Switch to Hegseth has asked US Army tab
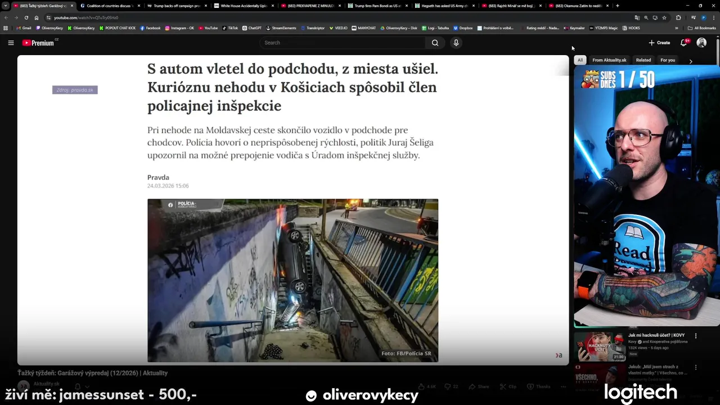Viewport: 720px width, 405px height. [444, 6]
